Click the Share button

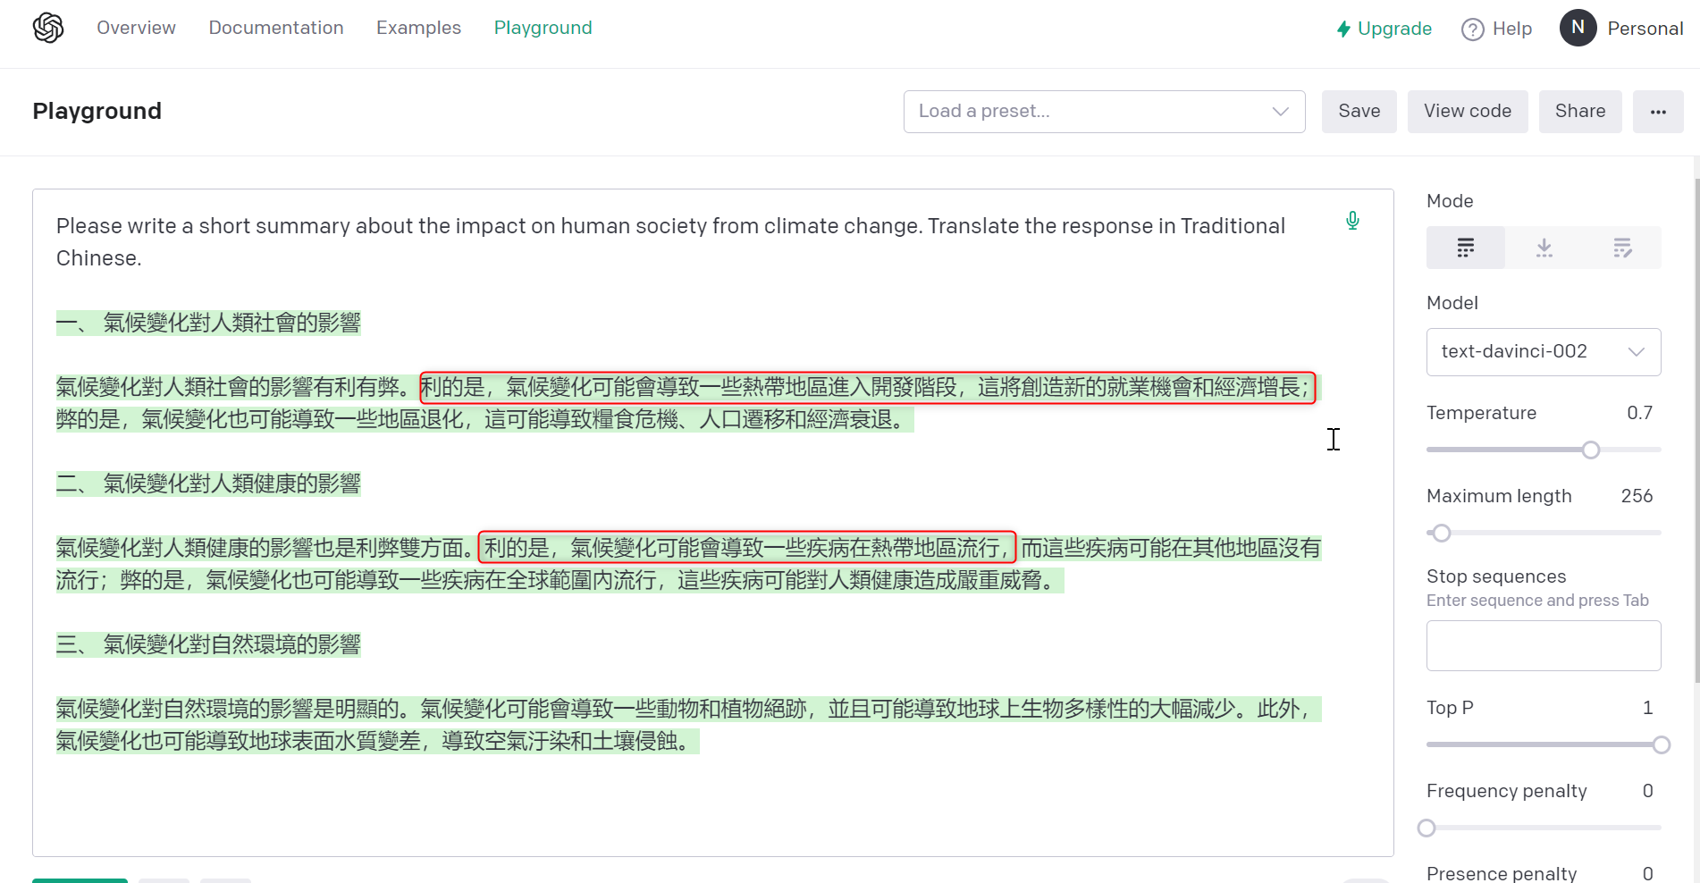1580,111
